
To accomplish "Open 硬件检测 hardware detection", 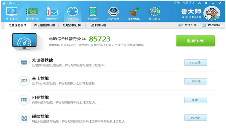I will pyautogui.click(x=32, y=14).
